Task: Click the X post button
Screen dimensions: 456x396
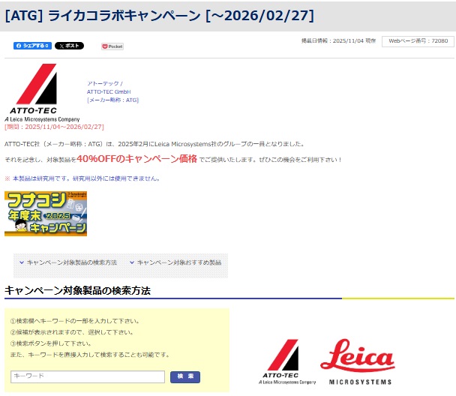Action: tap(69, 46)
